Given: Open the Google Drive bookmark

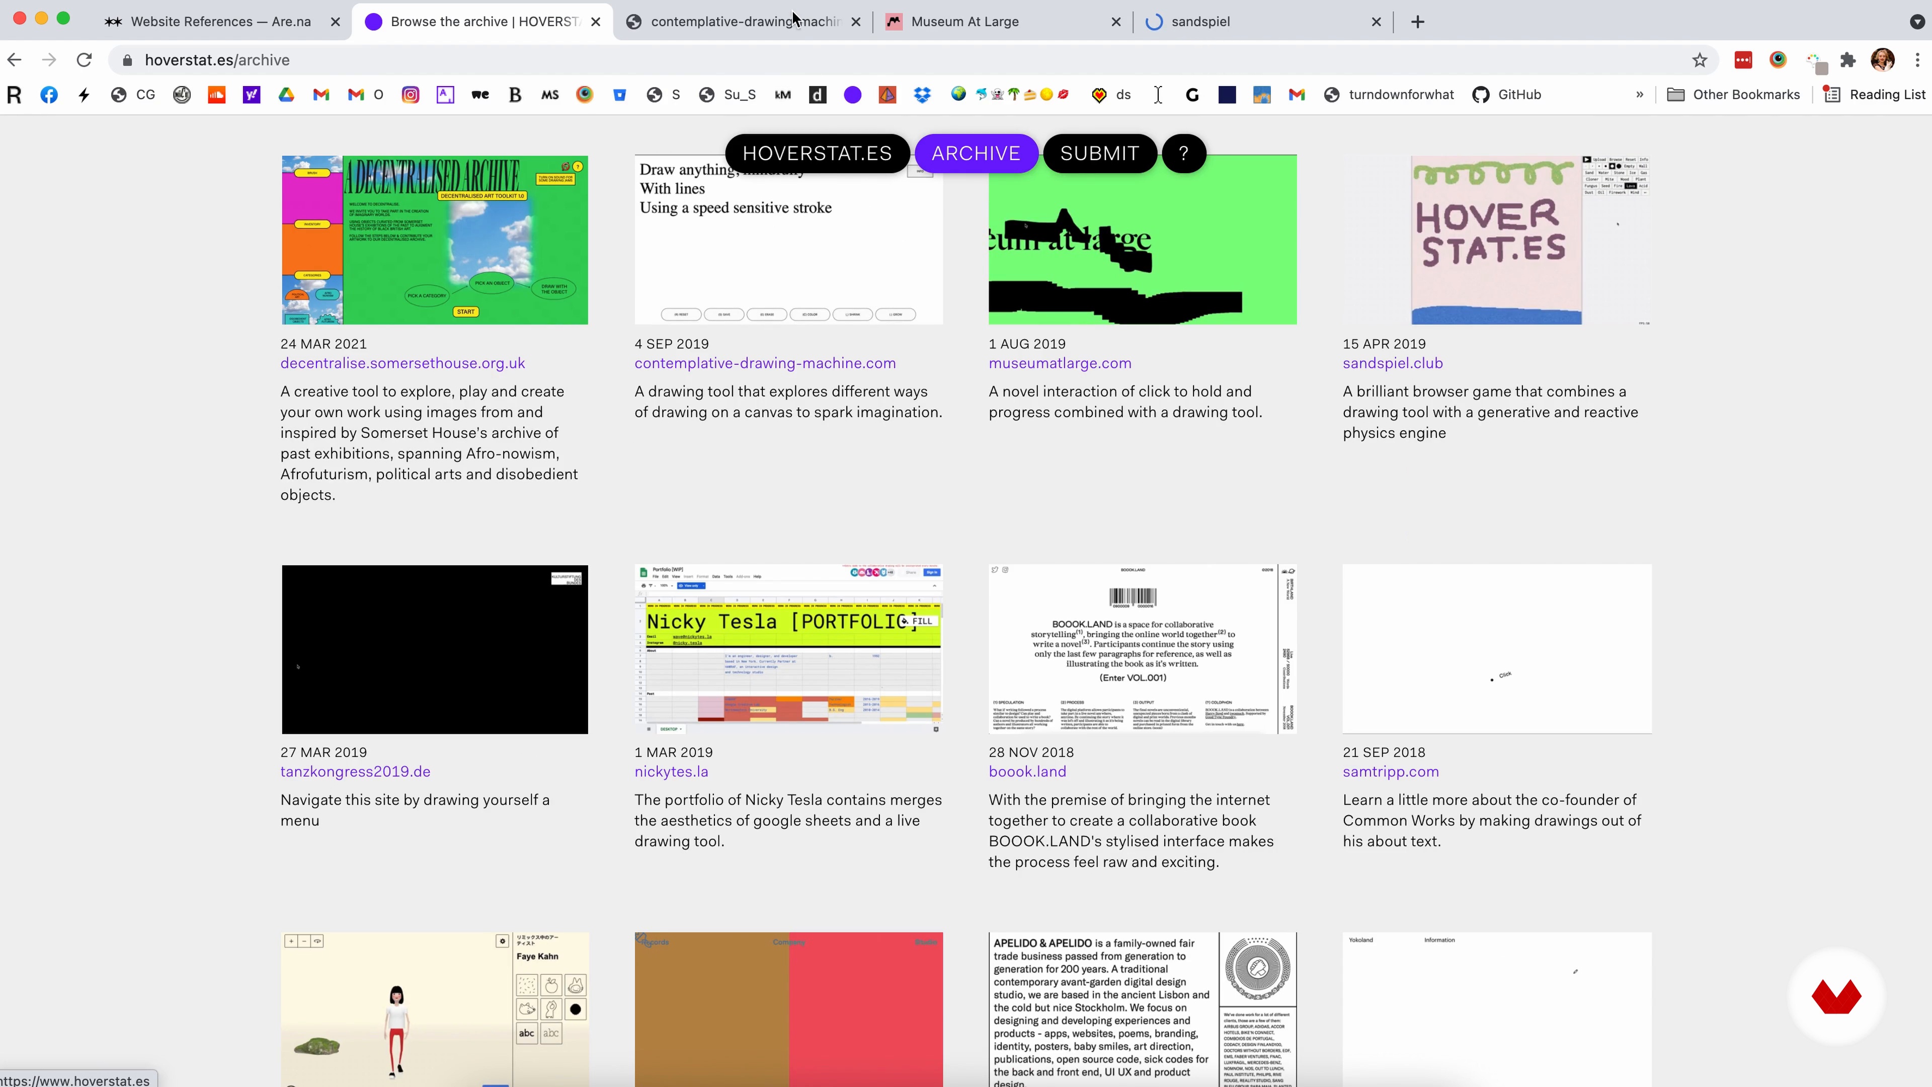Looking at the screenshot, I should (x=286, y=95).
